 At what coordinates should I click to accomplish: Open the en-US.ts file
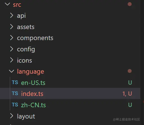coord(33,83)
